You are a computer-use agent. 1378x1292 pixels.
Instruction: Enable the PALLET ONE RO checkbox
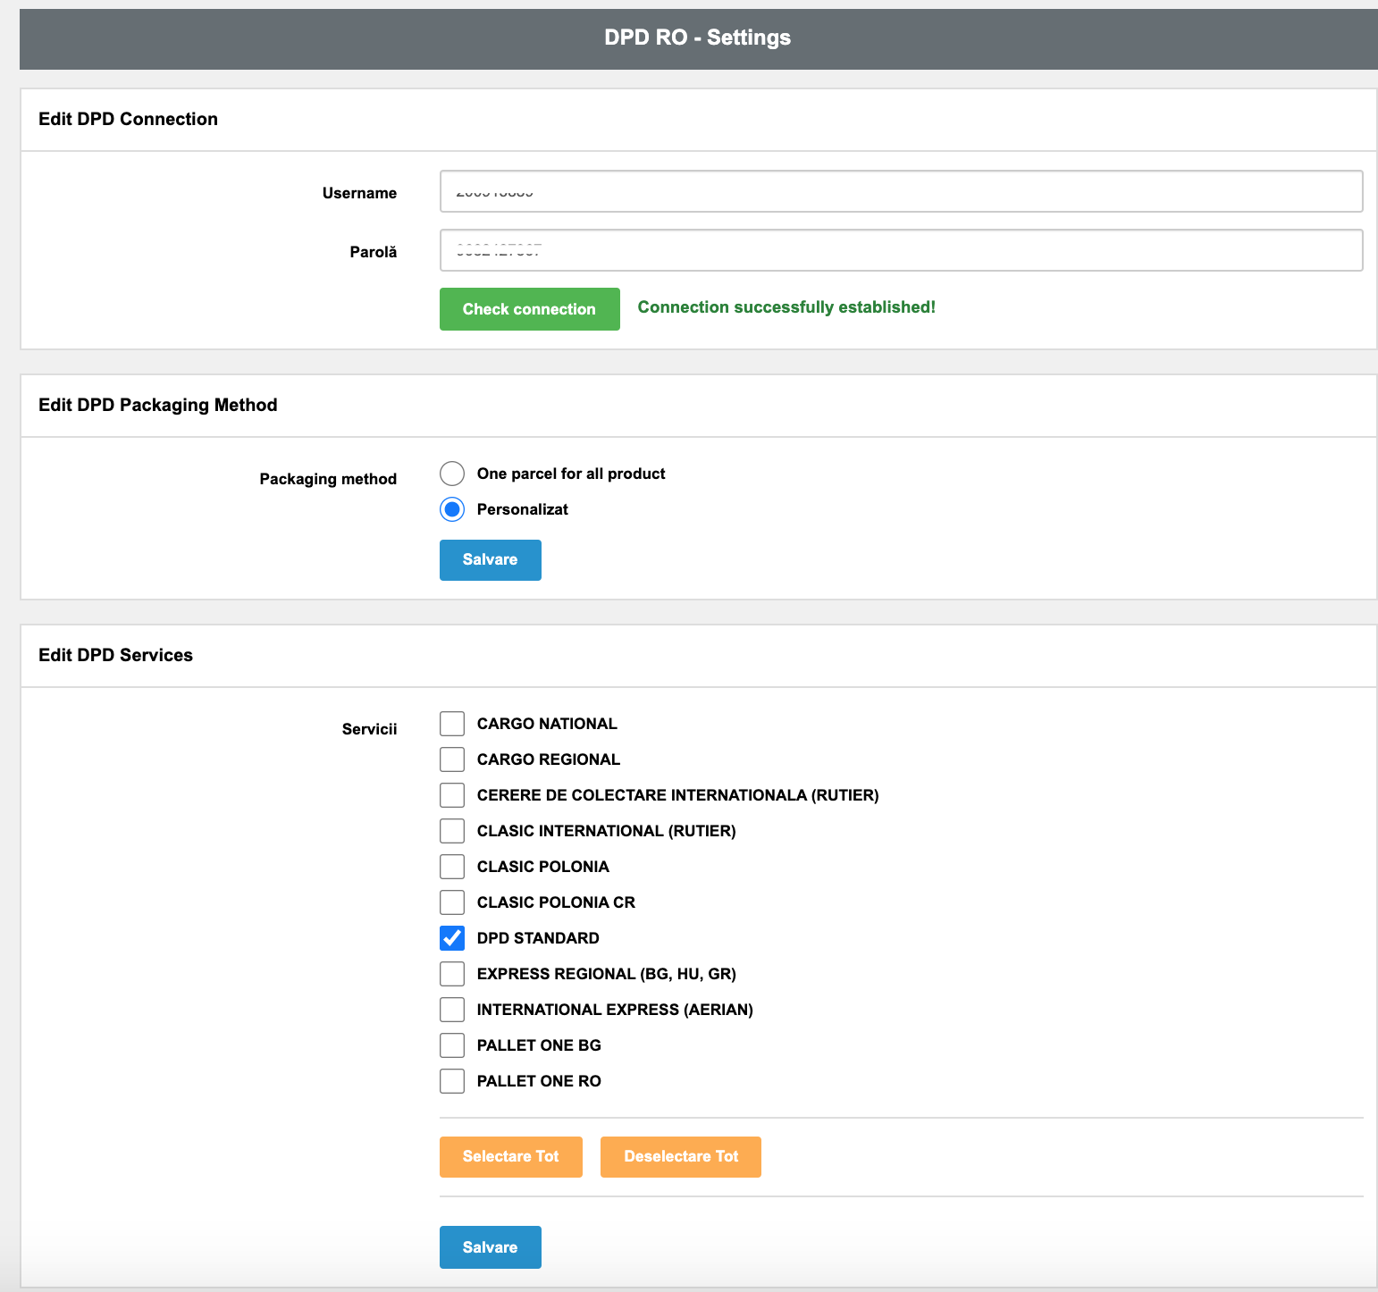pyautogui.click(x=452, y=1081)
